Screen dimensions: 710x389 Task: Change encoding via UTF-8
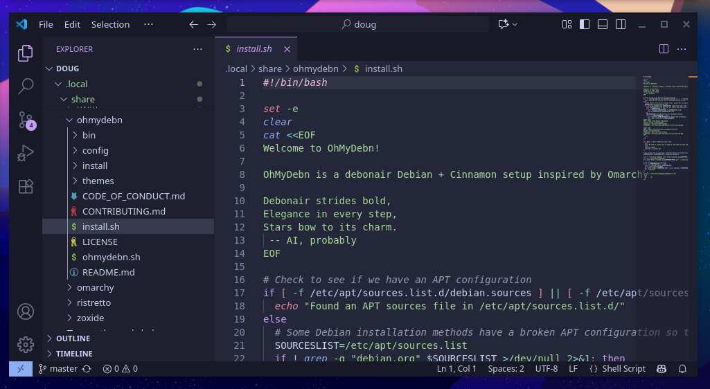click(547, 369)
